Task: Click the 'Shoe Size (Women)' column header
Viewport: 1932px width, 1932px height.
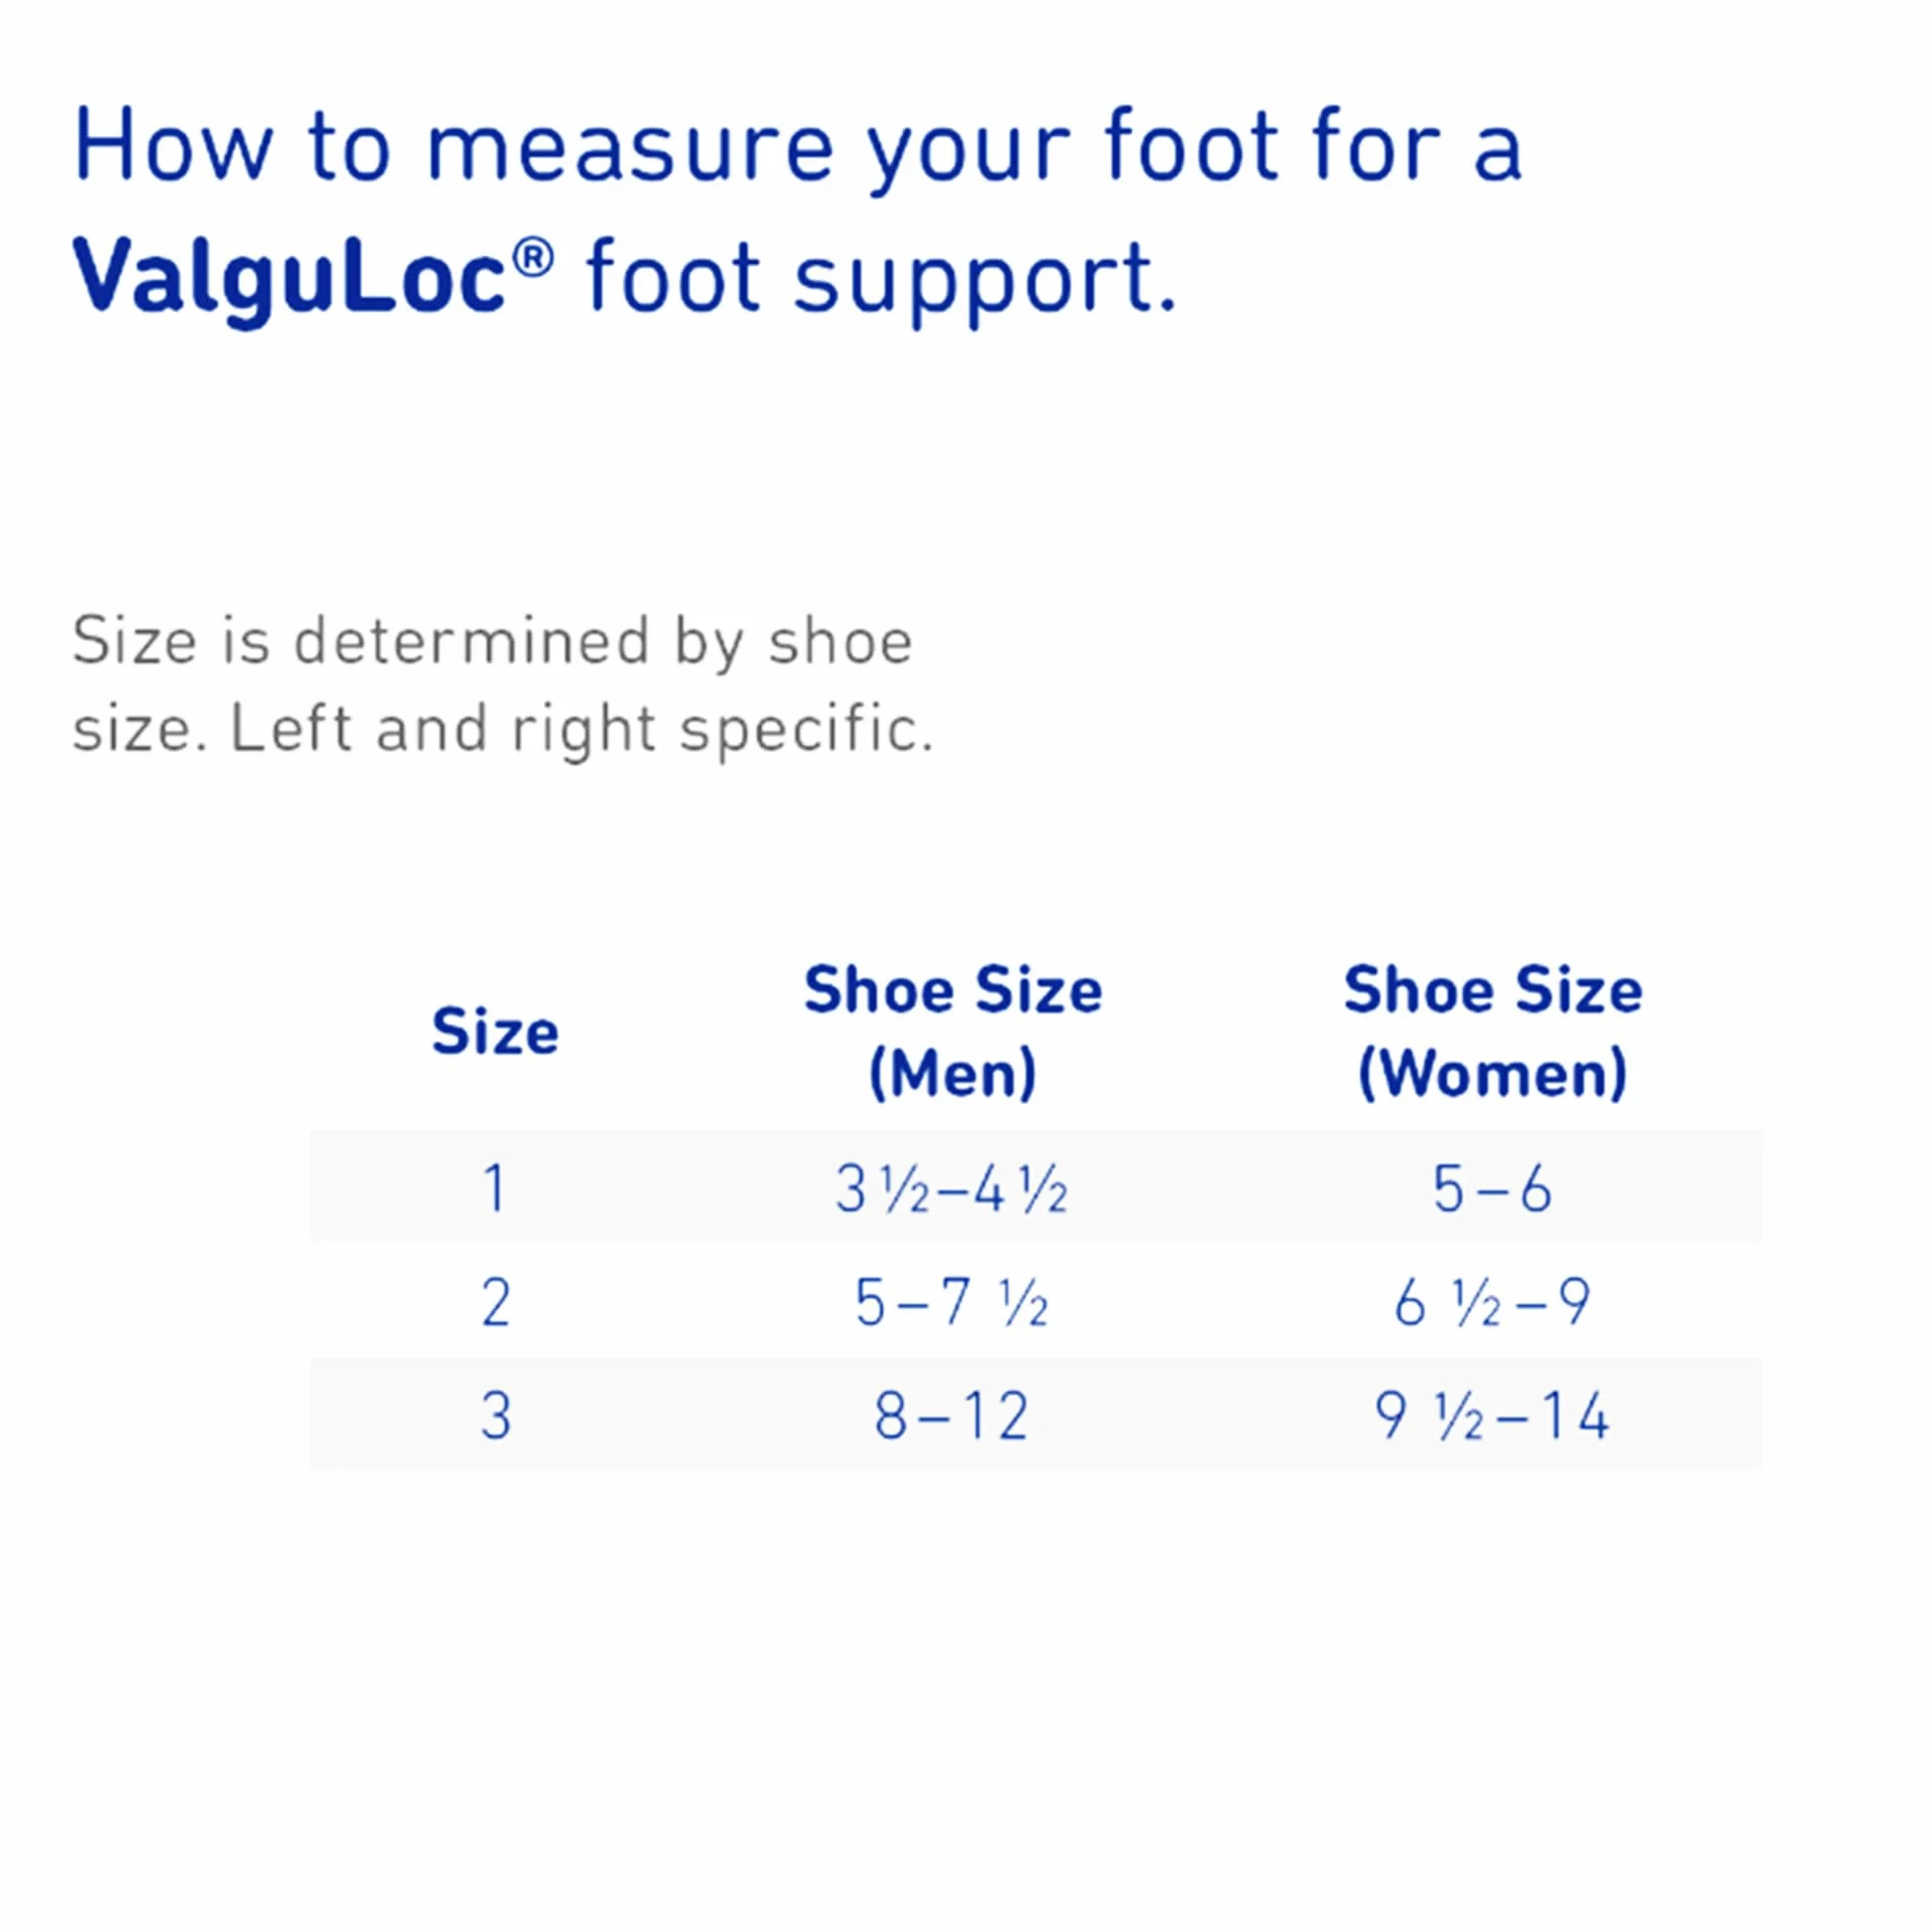Action: click(x=1493, y=1031)
